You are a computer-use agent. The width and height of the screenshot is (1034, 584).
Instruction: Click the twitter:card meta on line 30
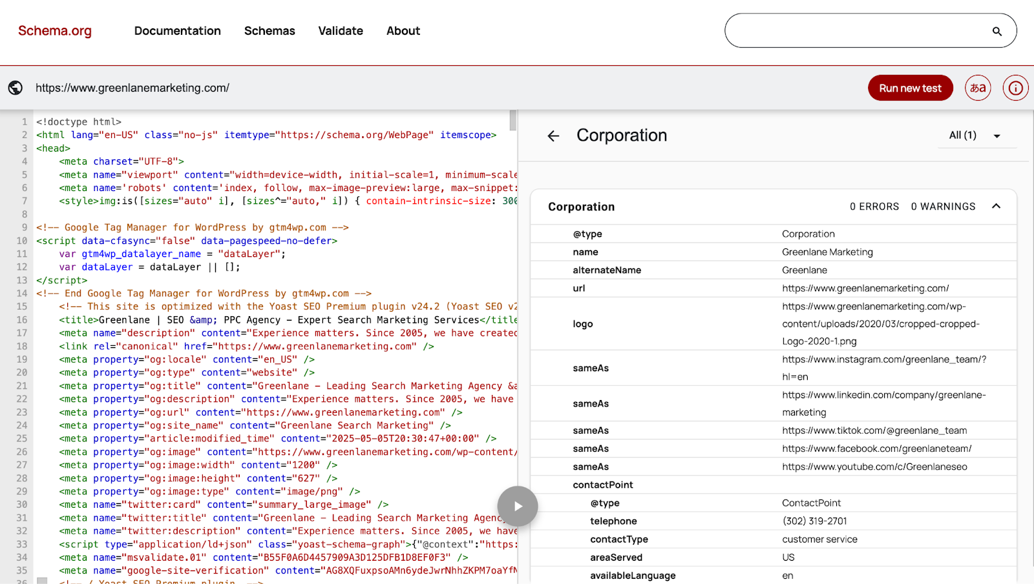(x=224, y=505)
